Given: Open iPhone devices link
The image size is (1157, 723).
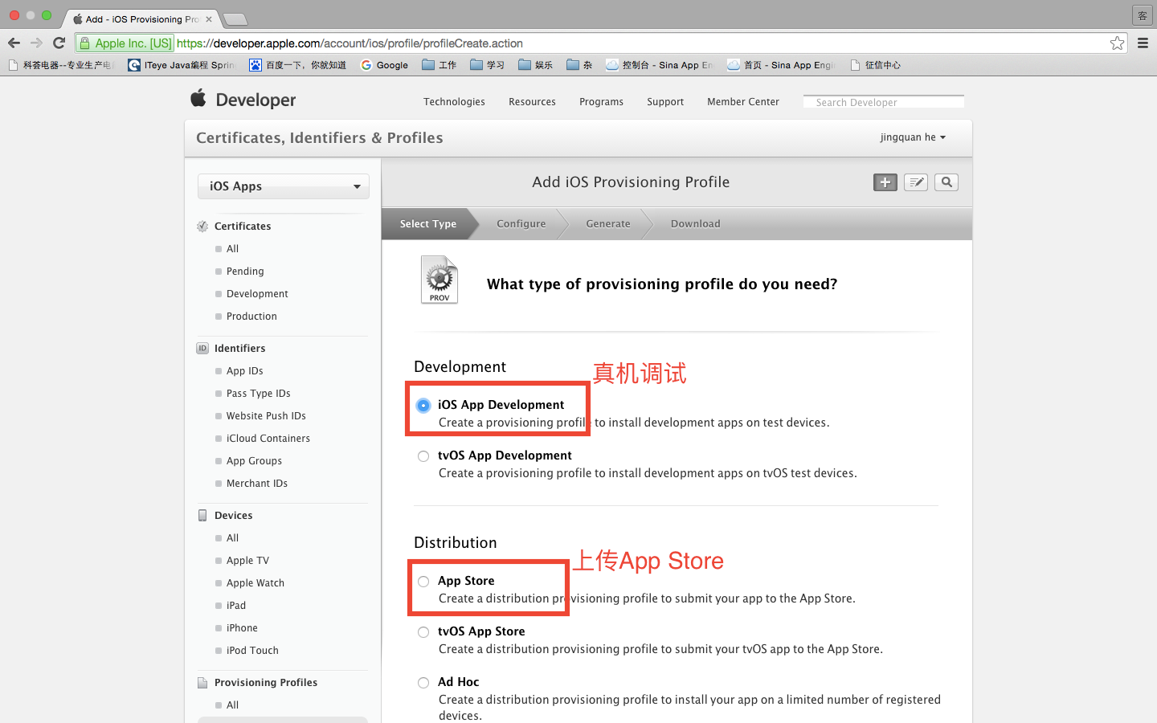Looking at the screenshot, I should (x=242, y=628).
